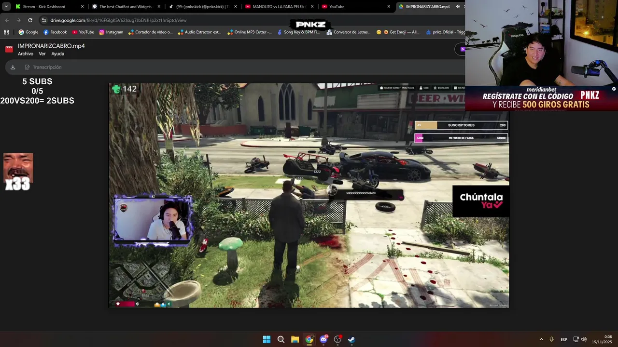The width and height of the screenshot is (618, 347).
Task: Reload the current page
Action: 30,20
